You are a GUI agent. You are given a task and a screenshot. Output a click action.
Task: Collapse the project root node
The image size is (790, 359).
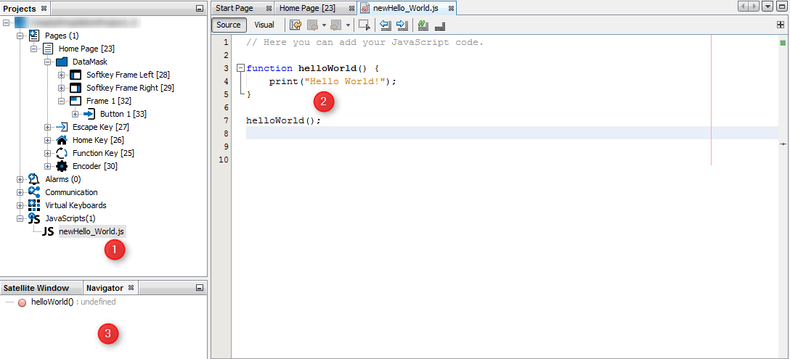coord(7,22)
